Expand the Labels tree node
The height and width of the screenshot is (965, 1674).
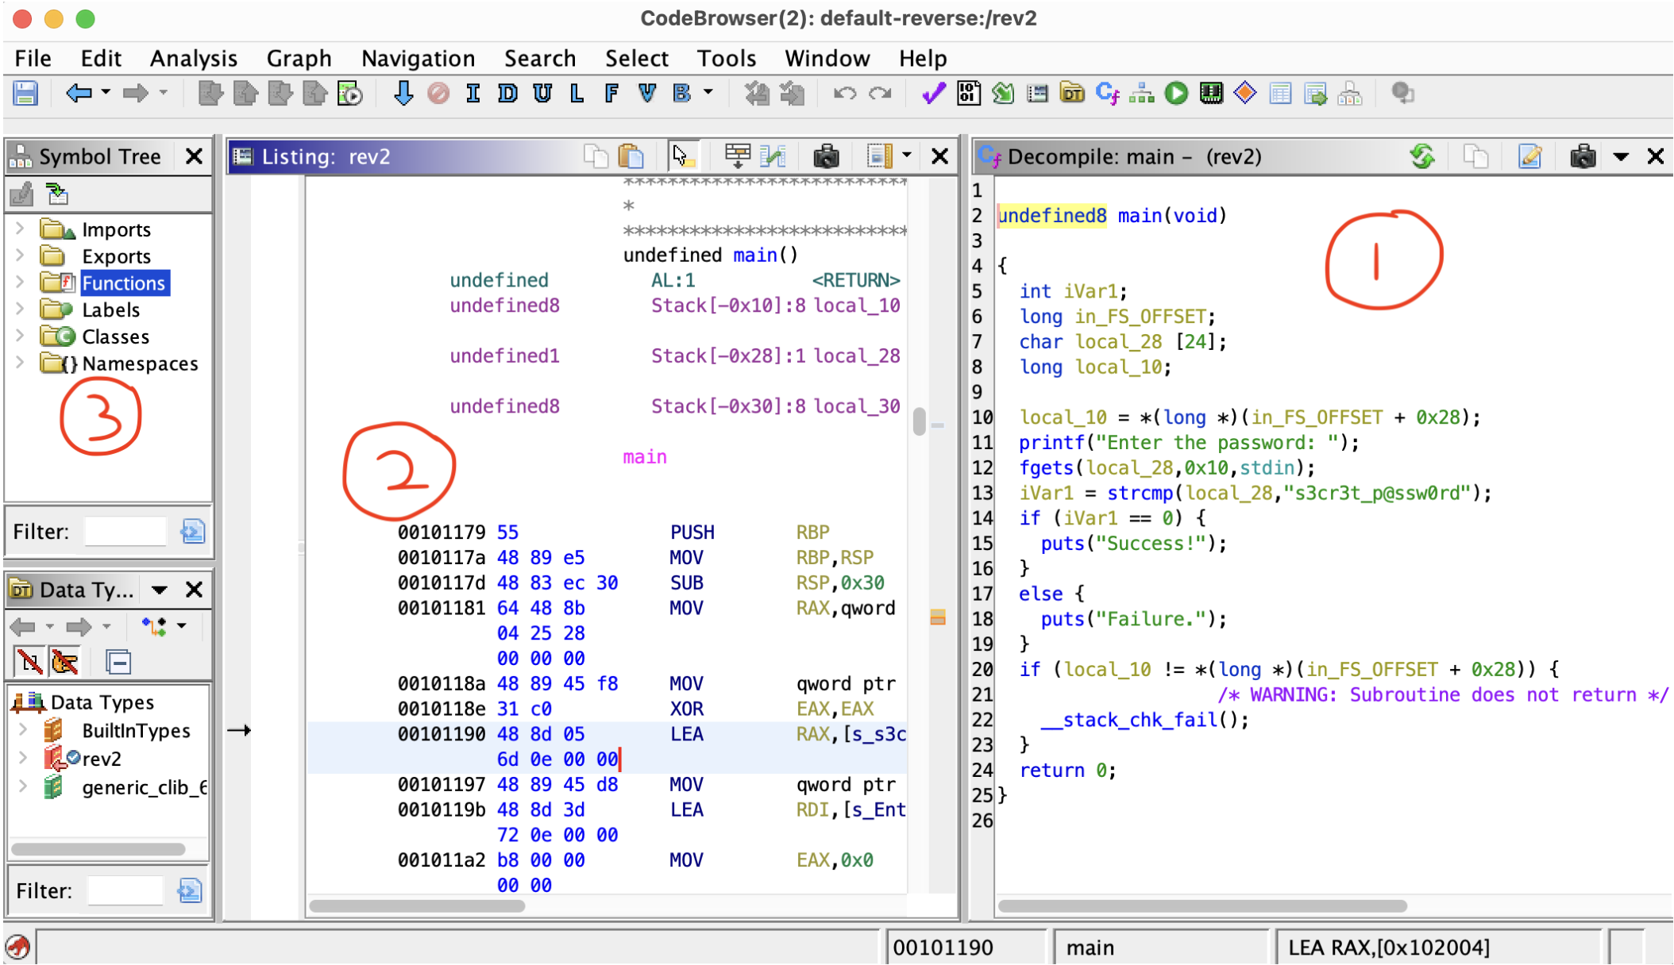[20, 309]
